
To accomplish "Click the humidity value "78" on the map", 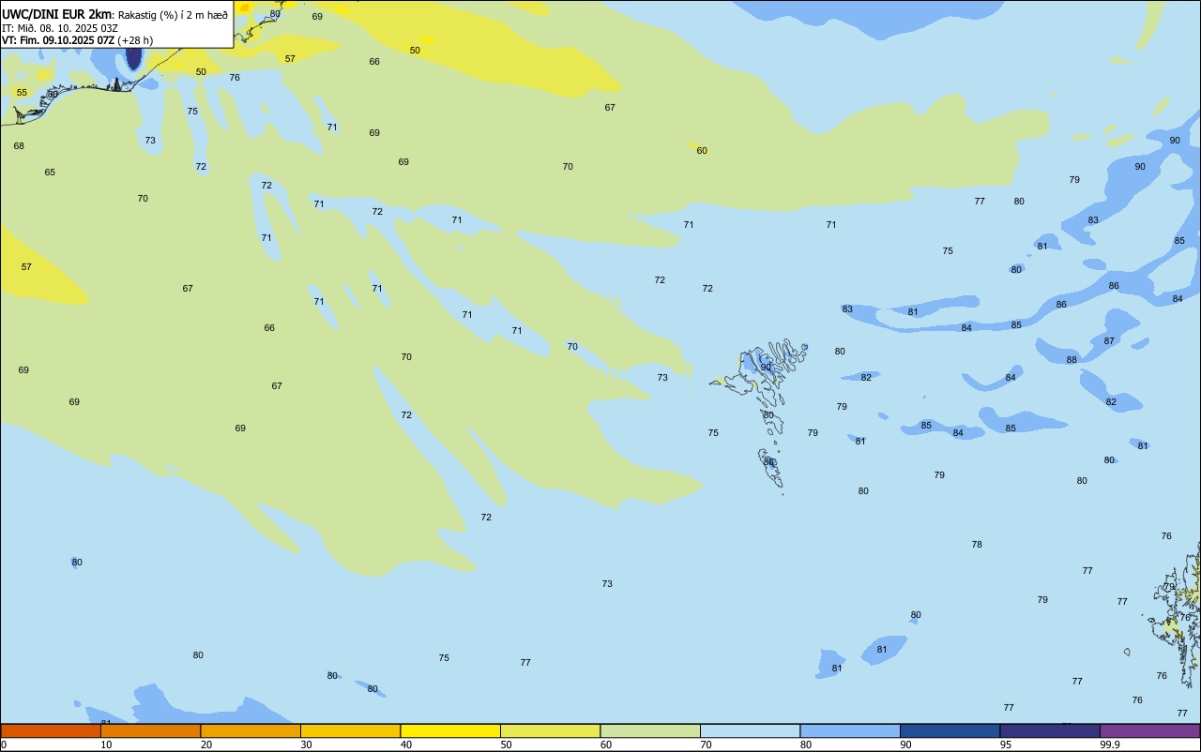I will point(977,545).
